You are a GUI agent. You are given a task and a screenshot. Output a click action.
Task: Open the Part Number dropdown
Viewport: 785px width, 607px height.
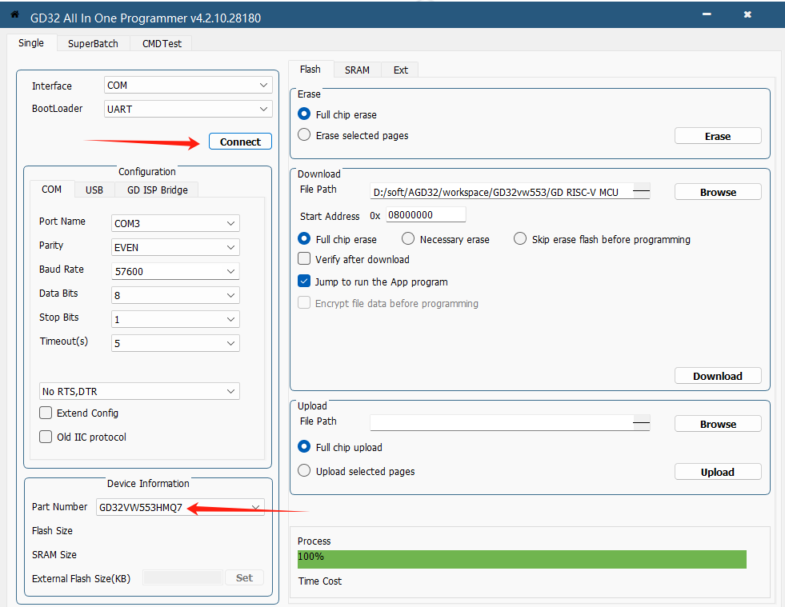180,507
